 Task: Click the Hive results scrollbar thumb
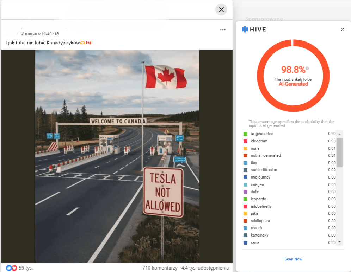click(x=340, y=153)
